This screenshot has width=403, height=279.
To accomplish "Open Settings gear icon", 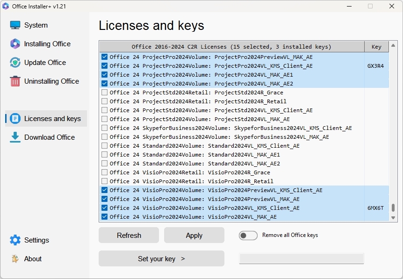I will pos(15,240).
